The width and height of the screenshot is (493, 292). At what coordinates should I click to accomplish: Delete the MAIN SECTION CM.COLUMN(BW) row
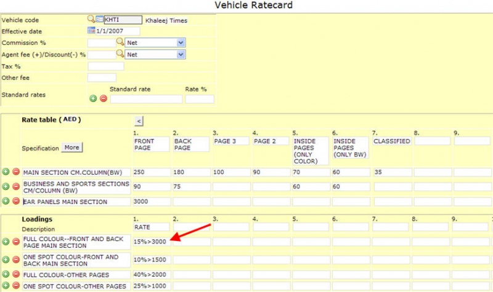(x=16, y=172)
